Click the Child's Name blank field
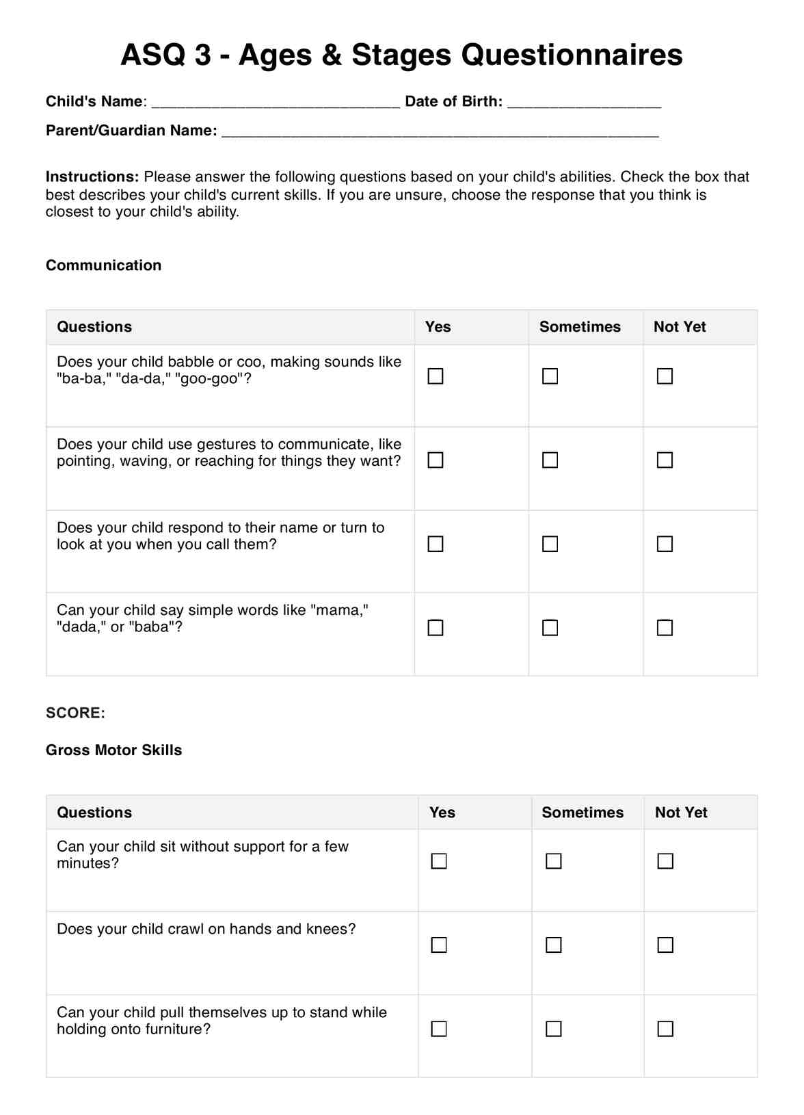Screen dimensions: 804x1115 276,102
